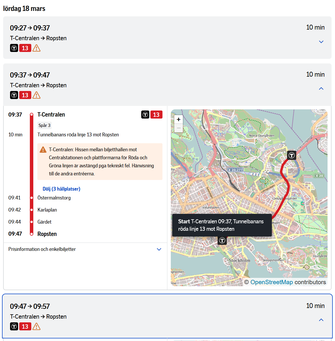Collapse the 09:47 to 09:57 trip
This screenshot has height=341, width=335.
point(321,320)
